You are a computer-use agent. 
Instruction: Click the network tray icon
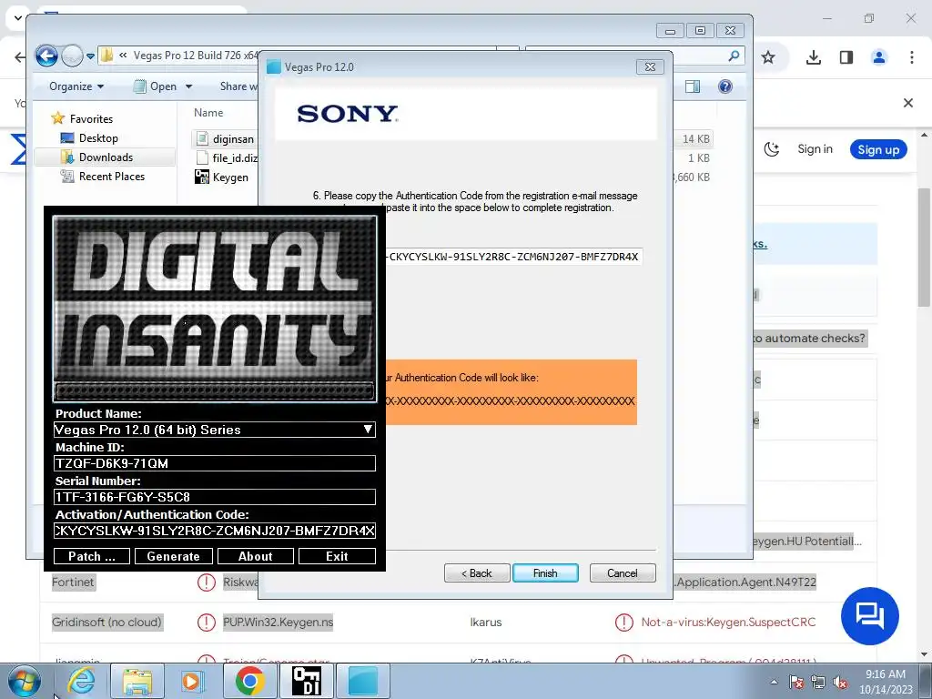coord(818,682)
